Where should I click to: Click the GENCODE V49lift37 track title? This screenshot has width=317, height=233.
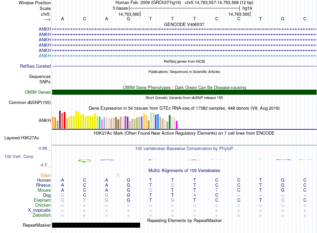(184, 24)
